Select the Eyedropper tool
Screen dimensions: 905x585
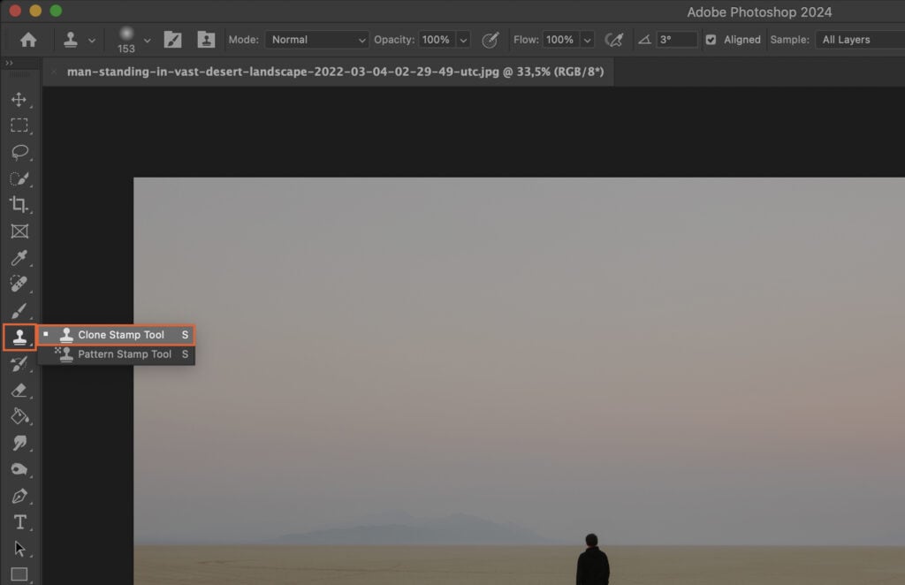point(19,258)
